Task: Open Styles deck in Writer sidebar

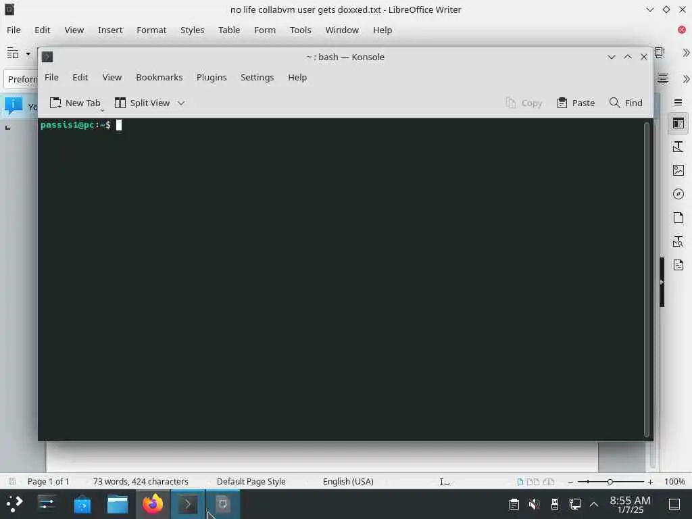Action: pyautogui.click(x=678, y=147)
